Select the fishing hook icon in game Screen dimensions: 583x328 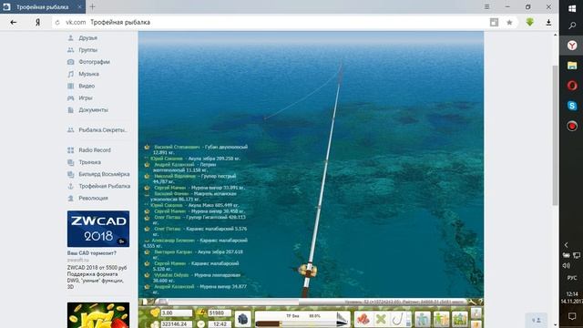(x=397, y=319)
